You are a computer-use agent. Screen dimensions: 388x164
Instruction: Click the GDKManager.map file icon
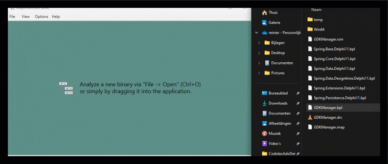click(310, 127)
